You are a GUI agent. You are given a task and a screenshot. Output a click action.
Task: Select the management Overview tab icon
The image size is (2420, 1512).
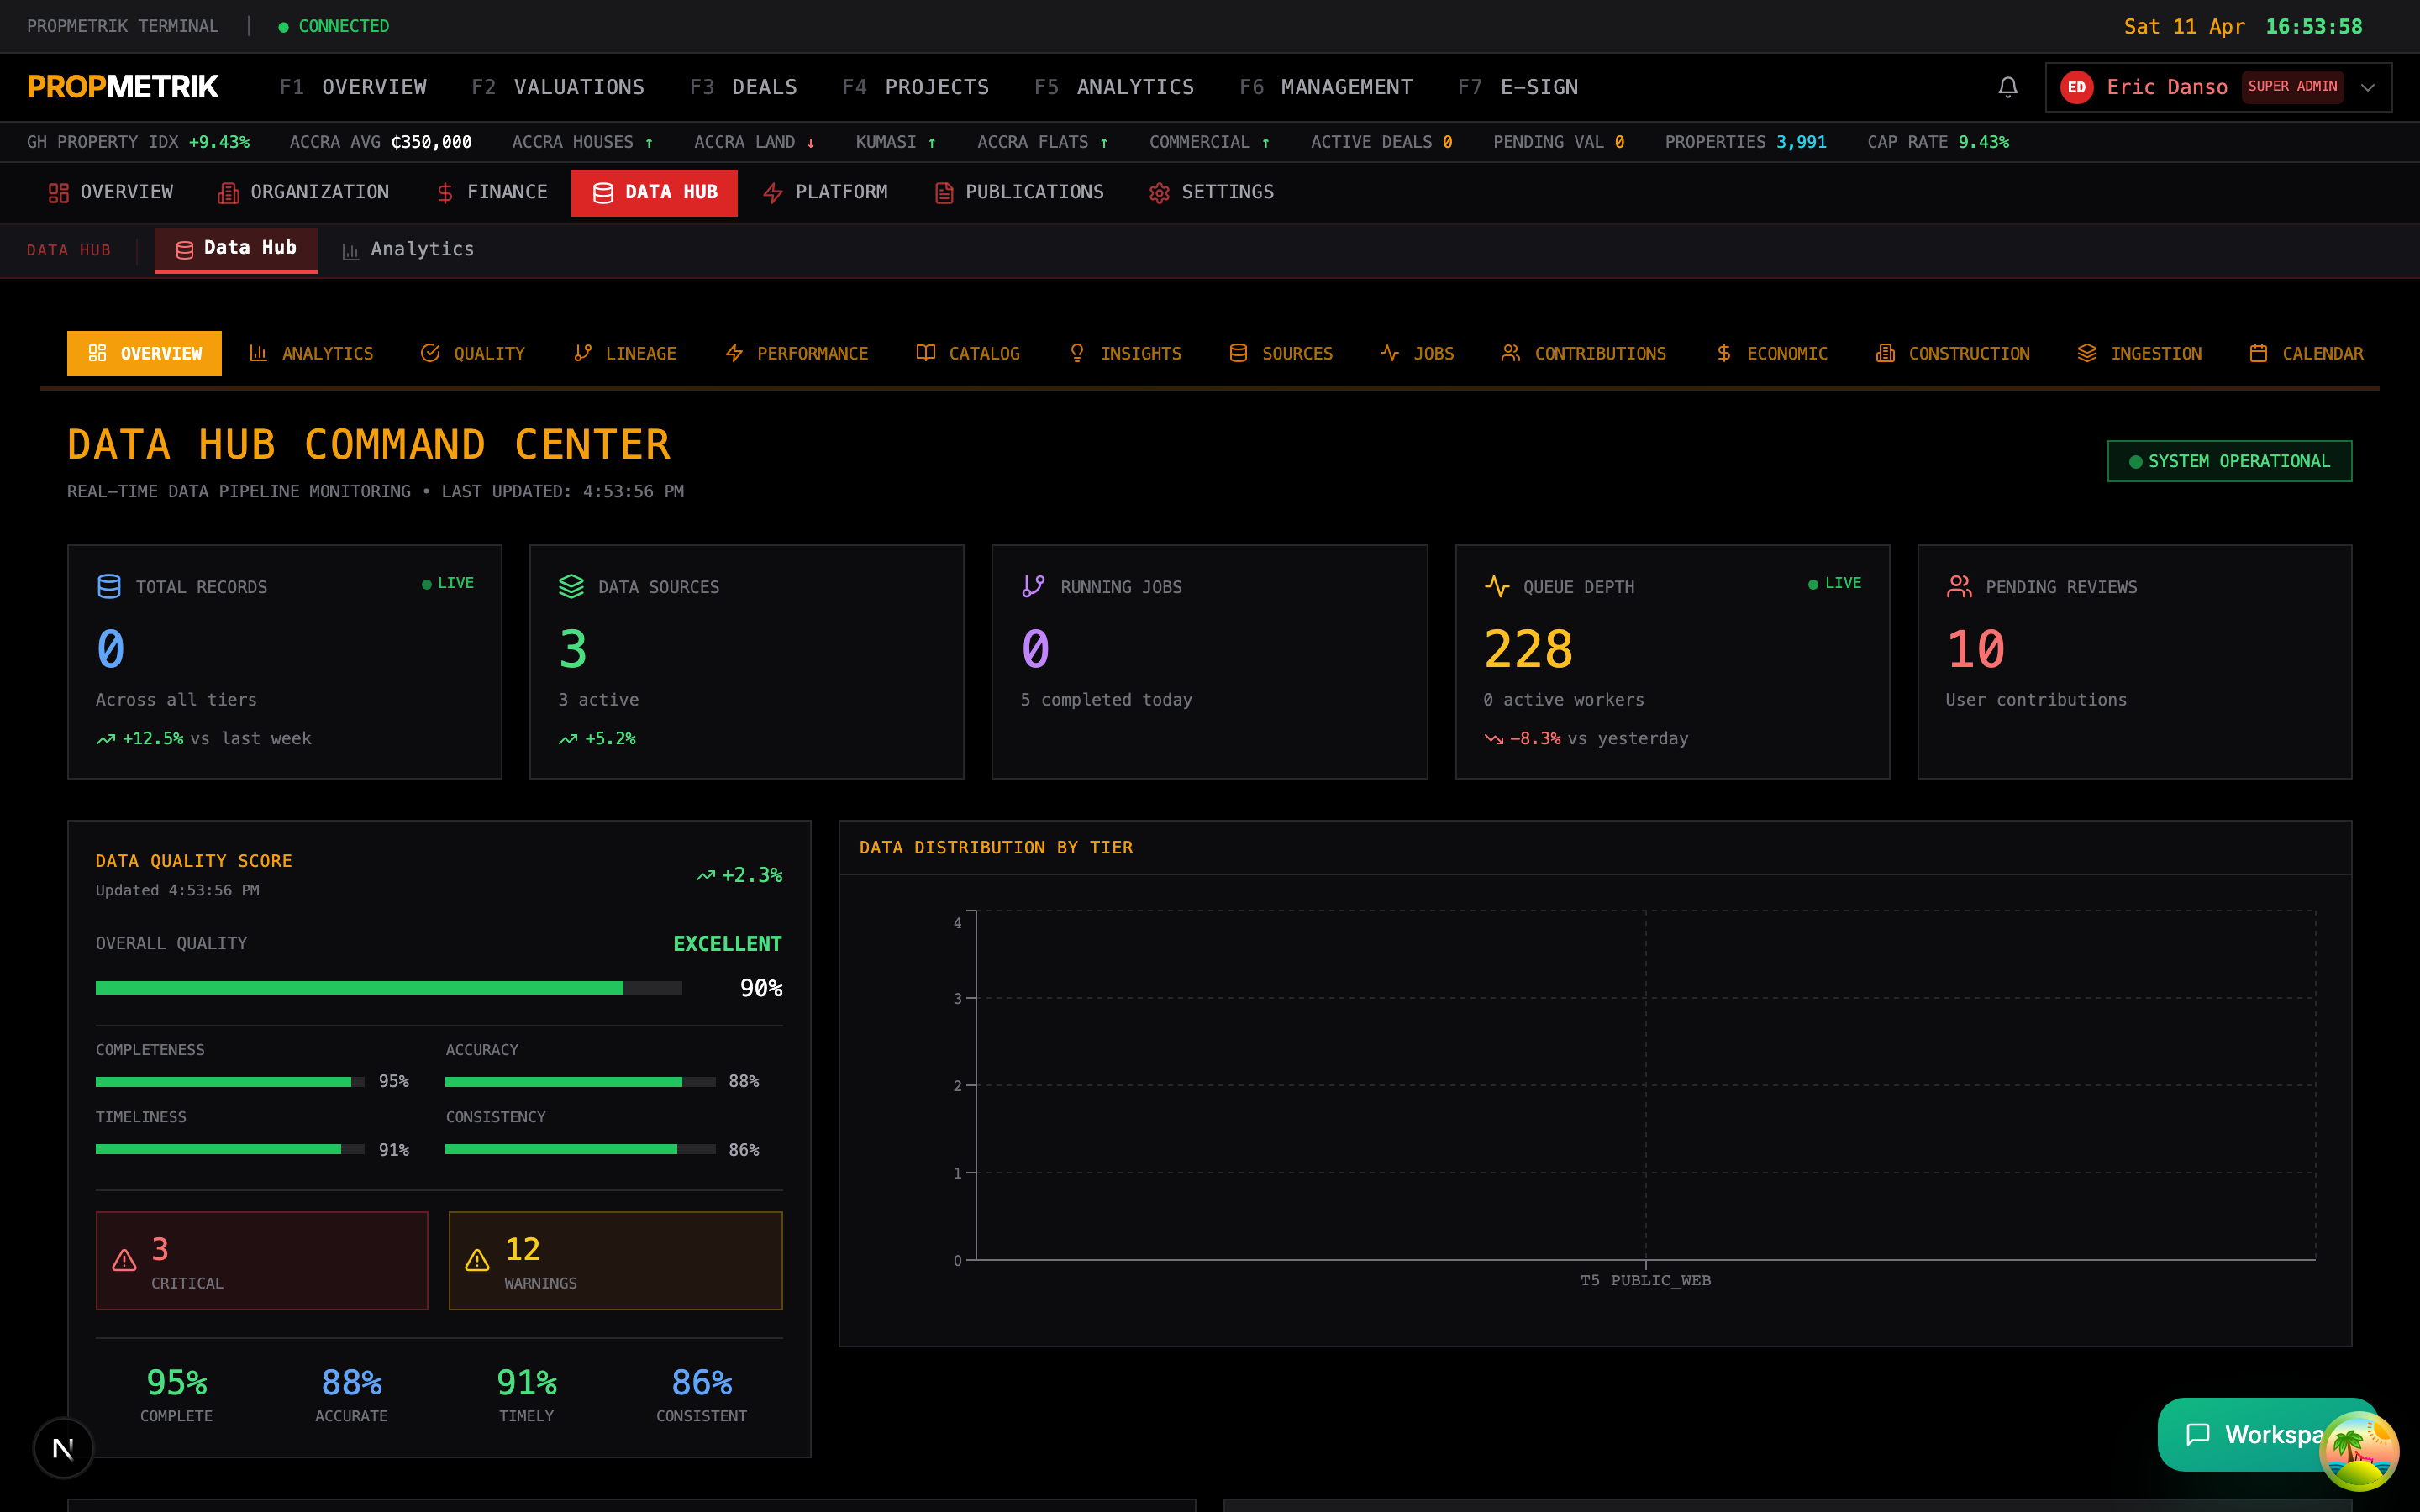[59, 193]
